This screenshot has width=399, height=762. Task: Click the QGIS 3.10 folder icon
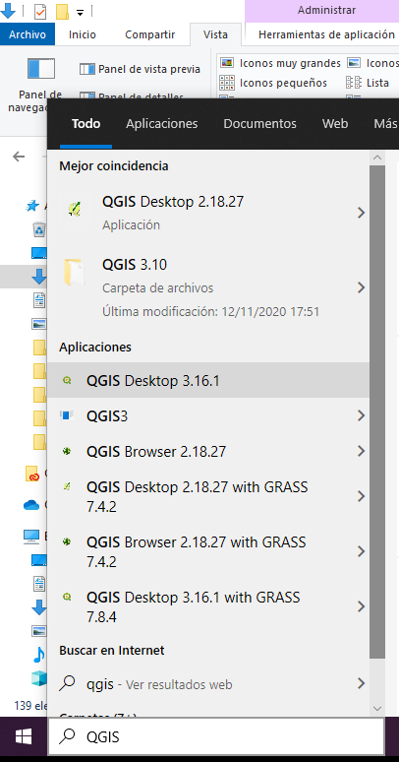point(75,272)
